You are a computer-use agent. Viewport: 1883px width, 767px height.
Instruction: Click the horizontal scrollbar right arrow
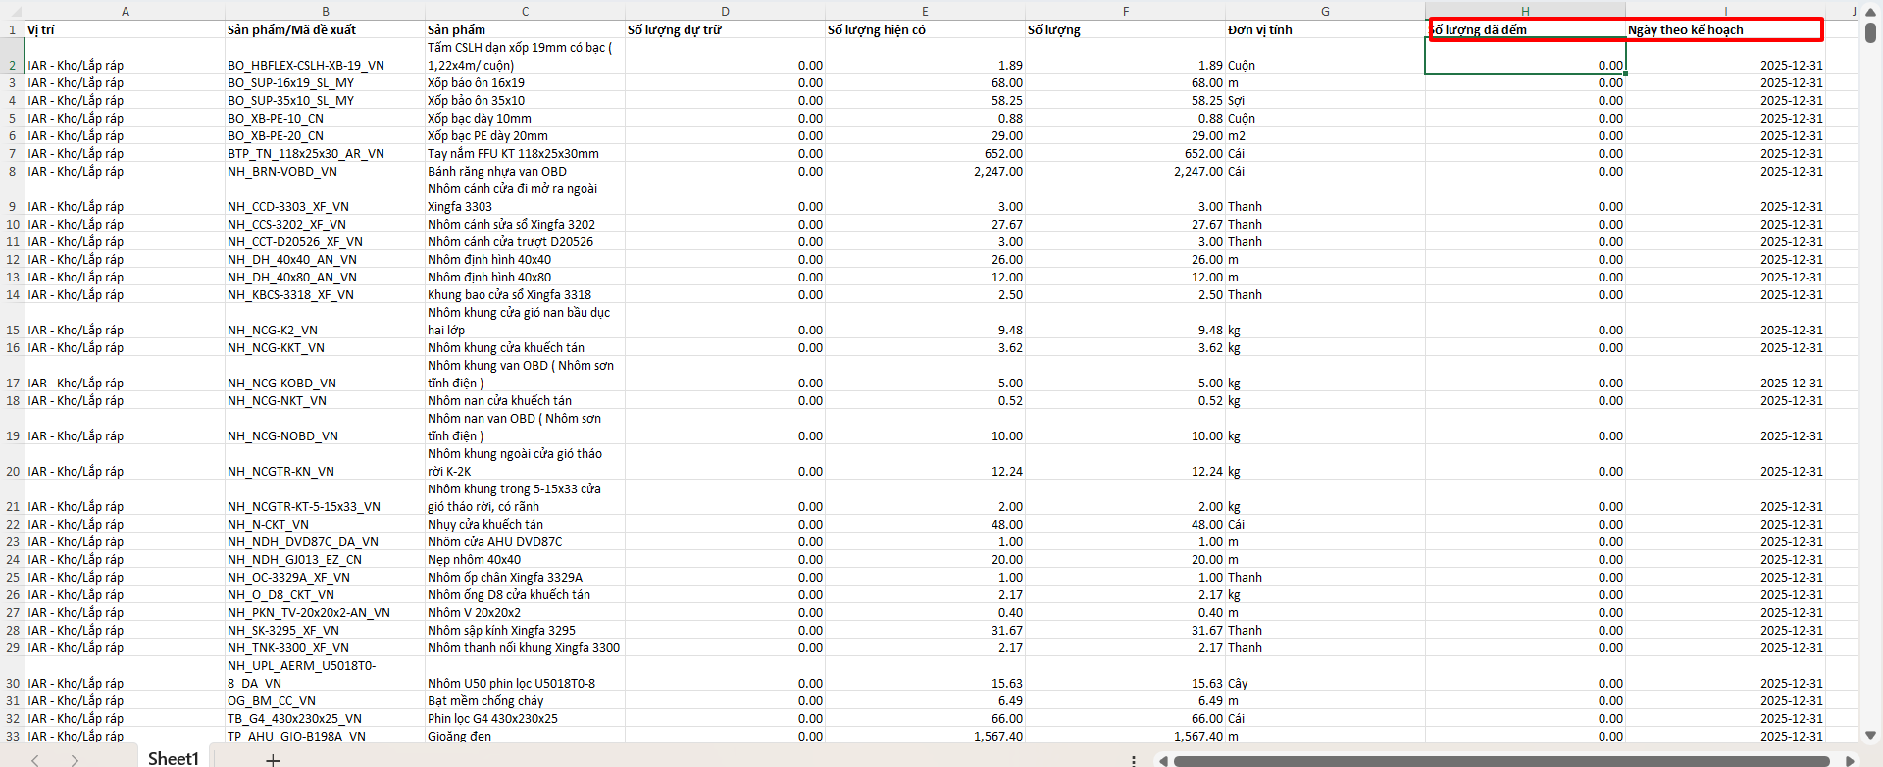coord(1851,760)
